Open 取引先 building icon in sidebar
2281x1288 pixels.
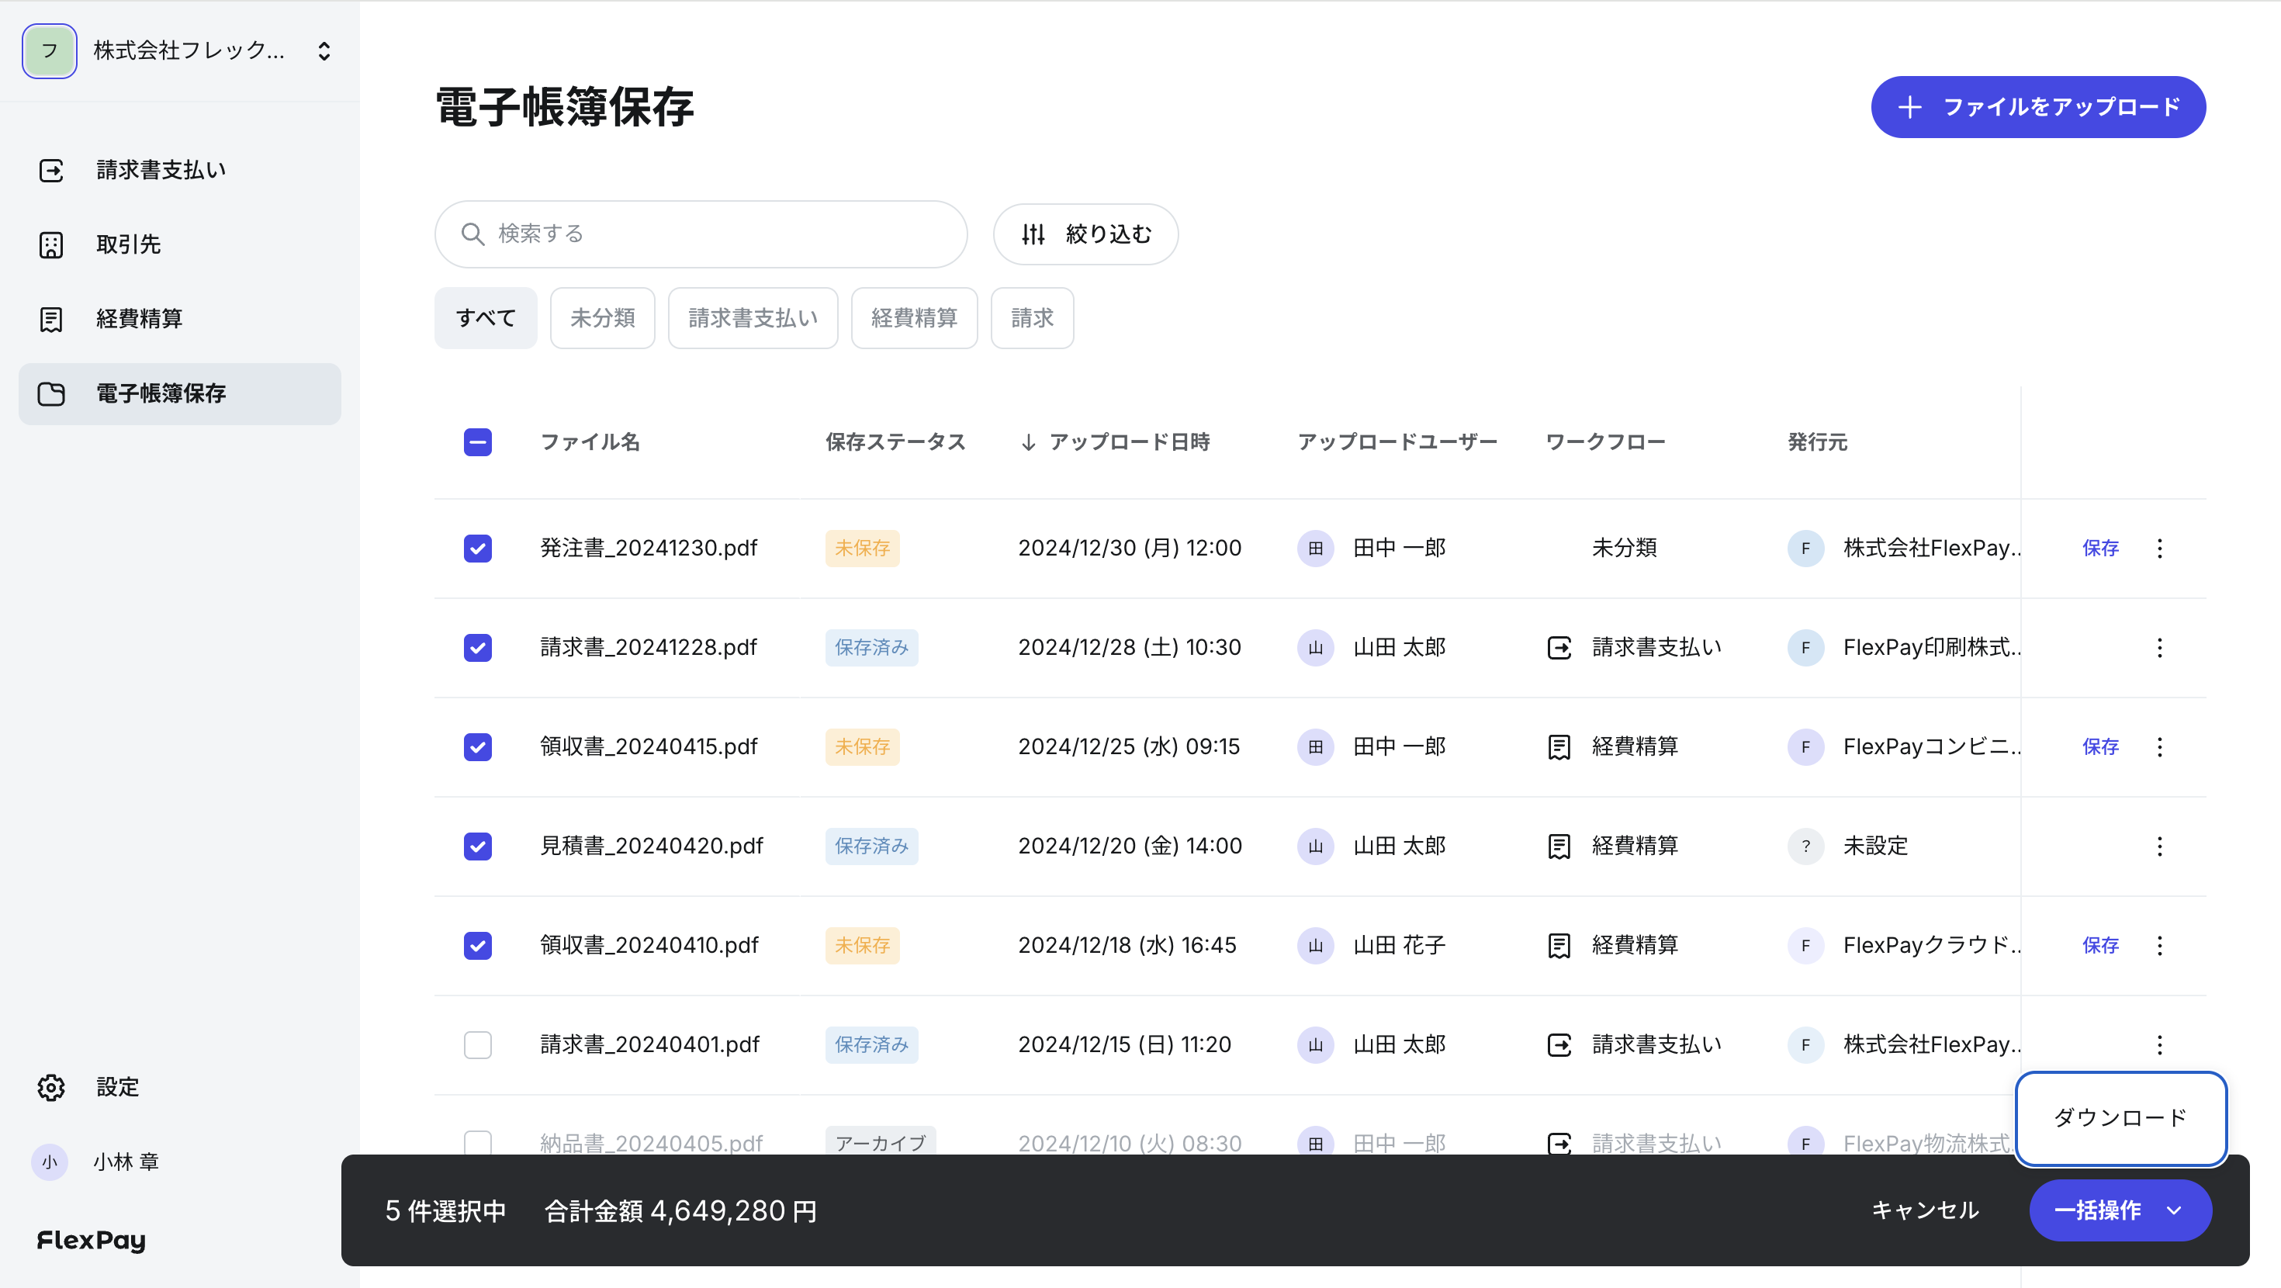[x=51, y=244]
